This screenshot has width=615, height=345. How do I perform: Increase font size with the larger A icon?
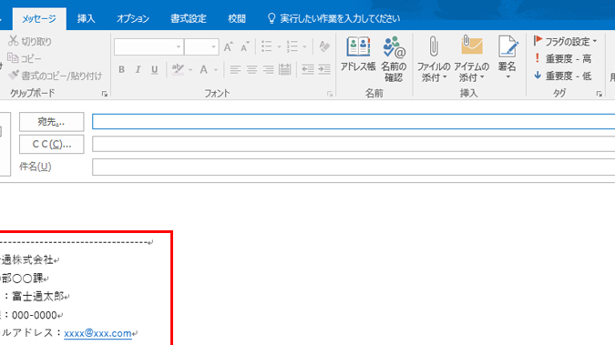tap(229, 47)
